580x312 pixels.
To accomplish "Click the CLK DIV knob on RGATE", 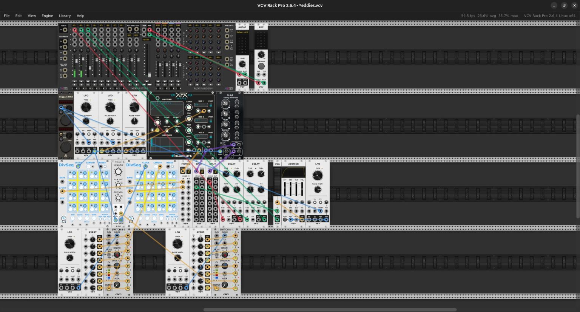I will coord(118,185).
